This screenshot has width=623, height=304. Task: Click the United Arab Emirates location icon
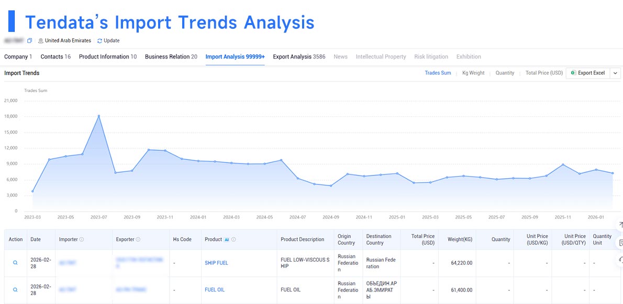click(x=40, y=41)
